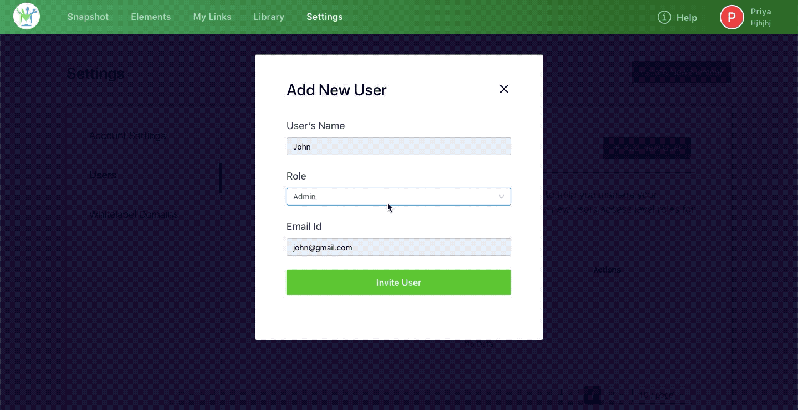Click the Help link in header
Viewport: 798px width, 410px height.
click(687, 18)
